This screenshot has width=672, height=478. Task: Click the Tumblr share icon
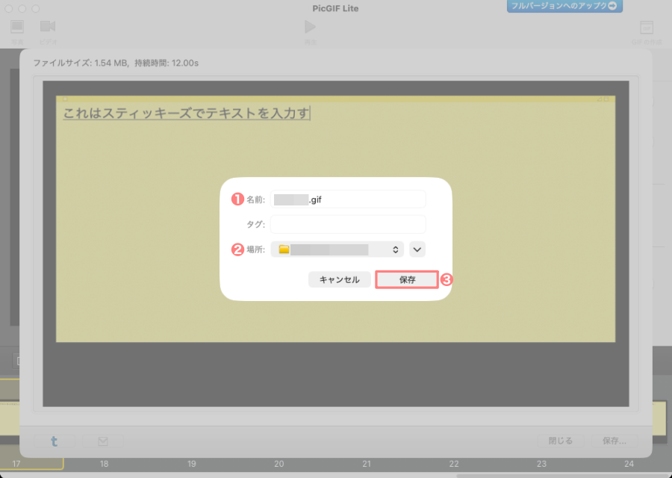54,441
